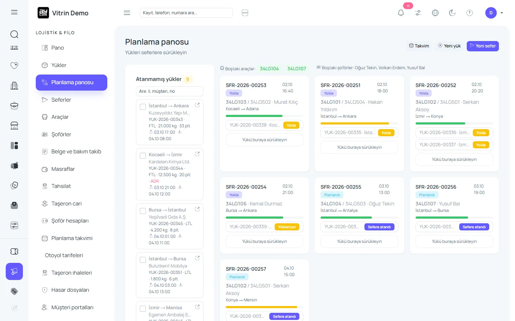Open Araçlar in the sidebar menu
The height and width of the screenshot is (321, 515).
click(x=72, y=117)
